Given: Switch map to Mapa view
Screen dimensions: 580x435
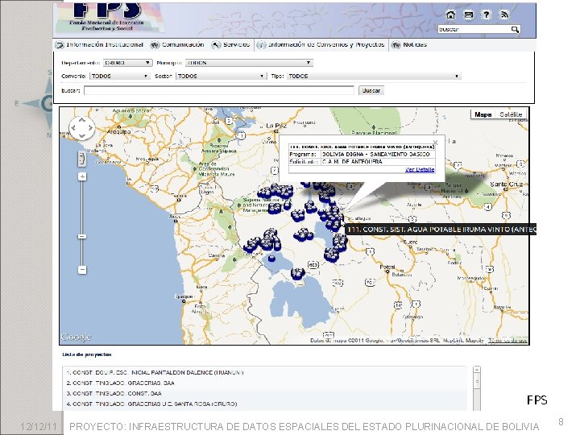Looking at the screenshot, I should (483, 114).
